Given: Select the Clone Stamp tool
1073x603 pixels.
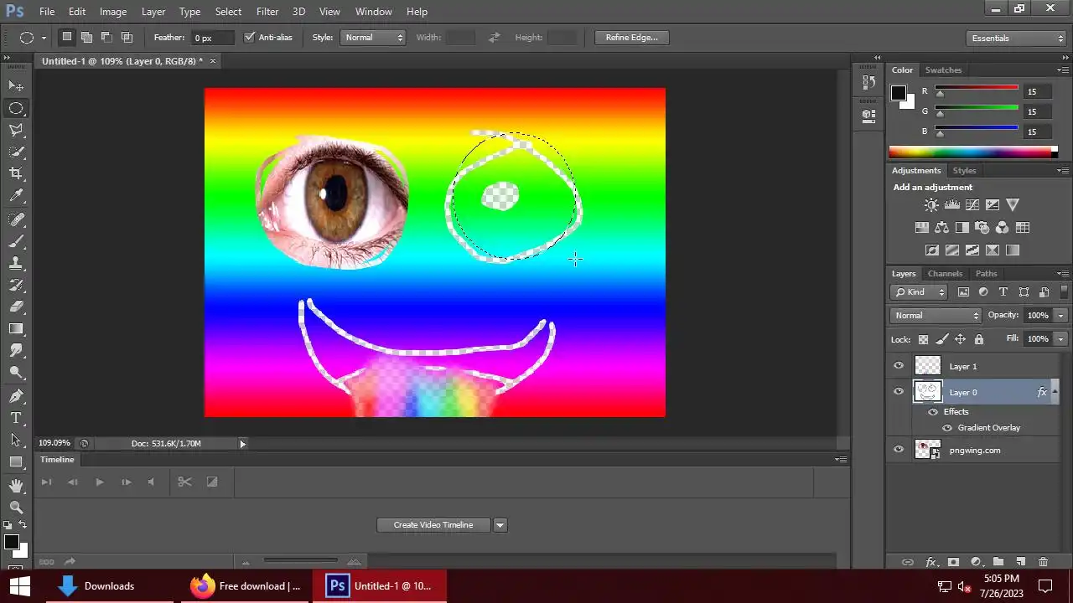Looking at the screenshot, I should click(x=16, y=263).
